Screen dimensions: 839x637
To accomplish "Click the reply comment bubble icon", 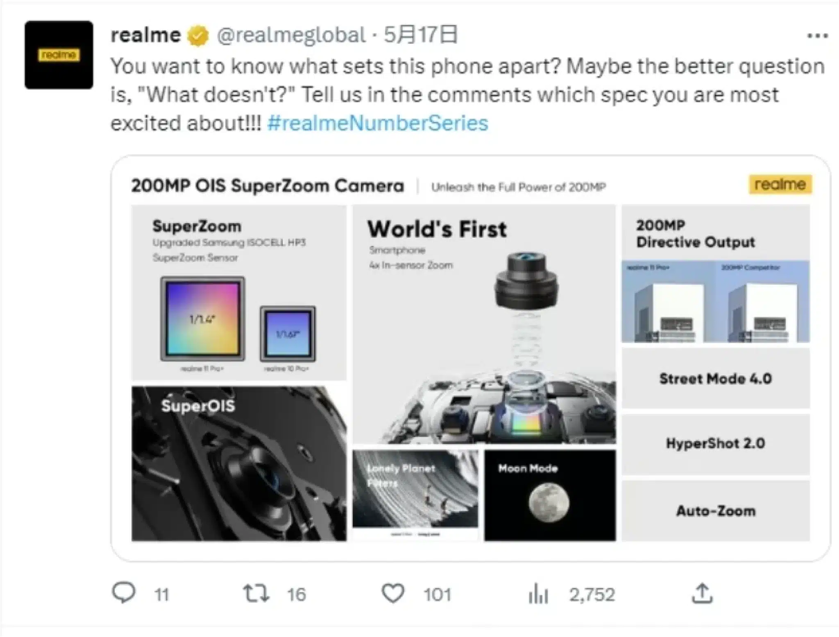I will [x=123, y=593].
